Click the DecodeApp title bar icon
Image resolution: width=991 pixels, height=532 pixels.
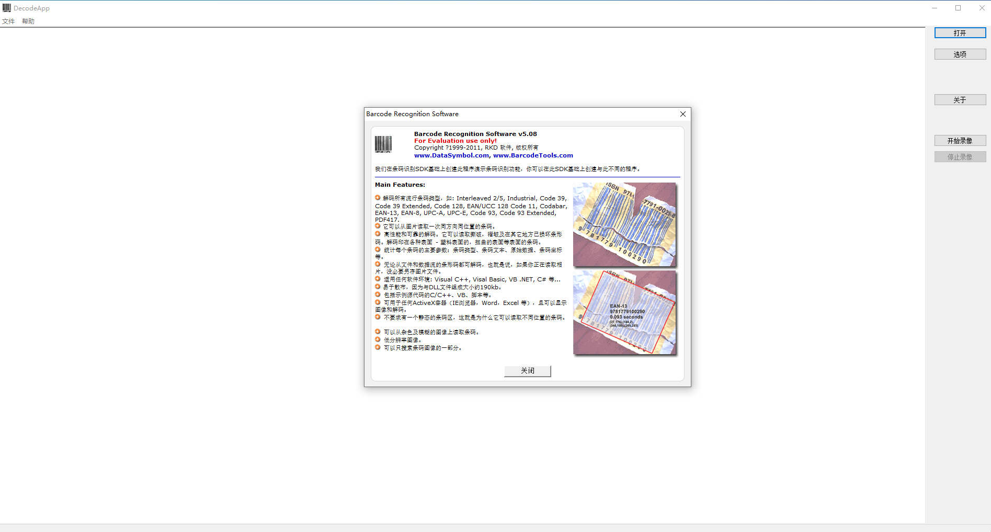coord(7,8)
